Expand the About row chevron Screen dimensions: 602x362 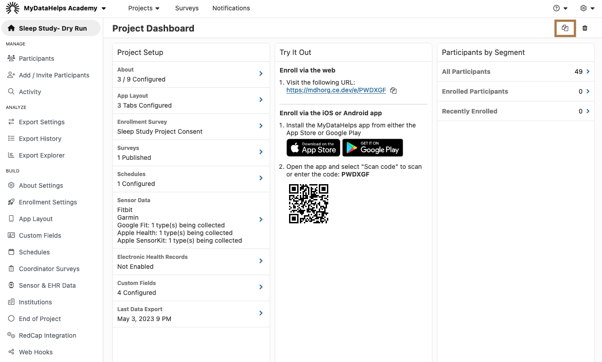click(261, 73)
